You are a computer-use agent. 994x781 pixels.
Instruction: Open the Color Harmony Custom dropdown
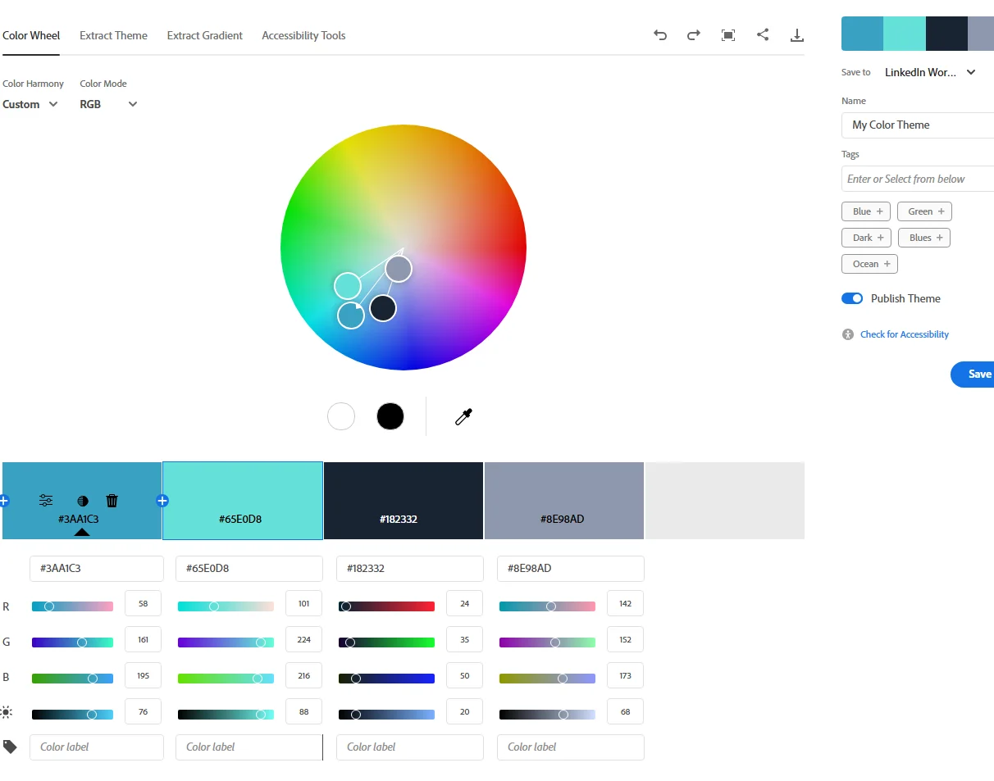30,104
